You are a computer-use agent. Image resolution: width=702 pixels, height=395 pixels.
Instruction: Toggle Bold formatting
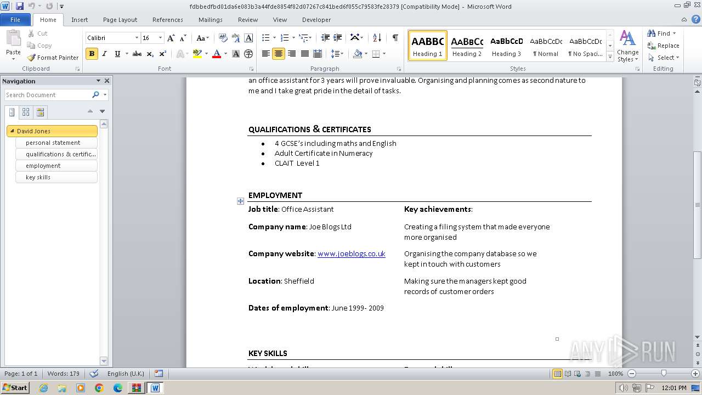pos(92,54)
